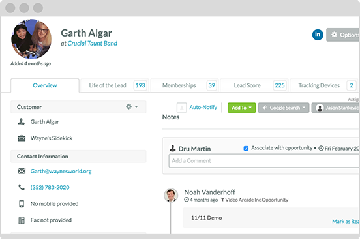Click the Wayne's Sidekick title text
The height and width of the screenshot is (240, 360).
point(52,138)
